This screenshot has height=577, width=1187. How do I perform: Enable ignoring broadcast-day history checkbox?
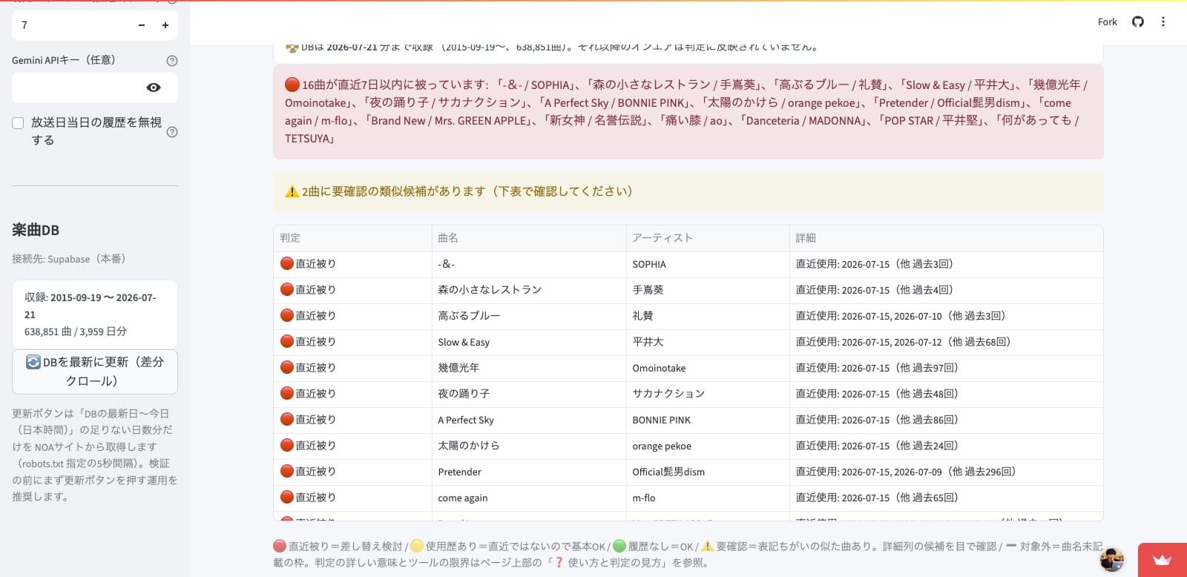coord(18,123)
